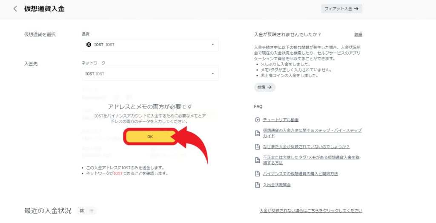Click document icon beside バイナンスでの仮想通貨の購入 link
This screenshot has height=223, width=436.
(x=258, y=174)
